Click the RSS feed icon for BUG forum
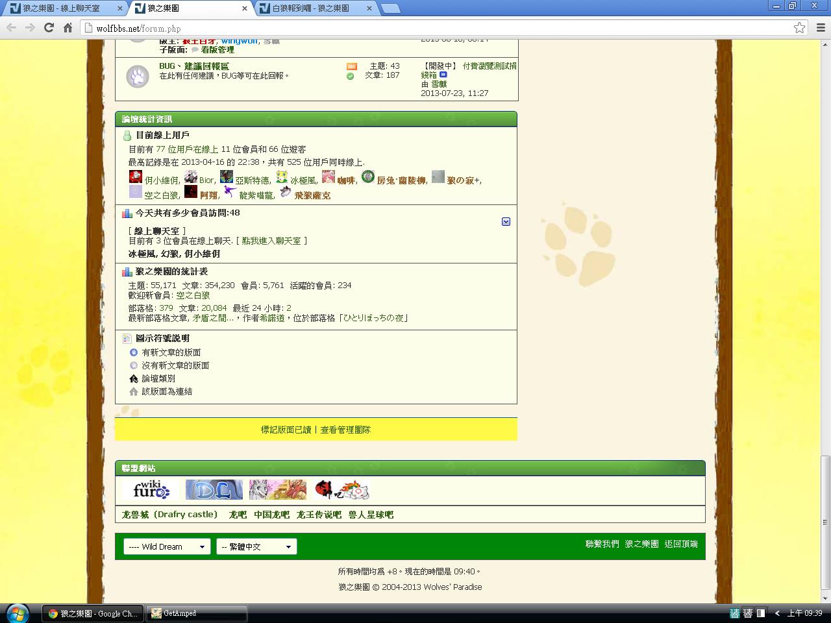Viewport: 831px width, 623px height. point(351,66)
